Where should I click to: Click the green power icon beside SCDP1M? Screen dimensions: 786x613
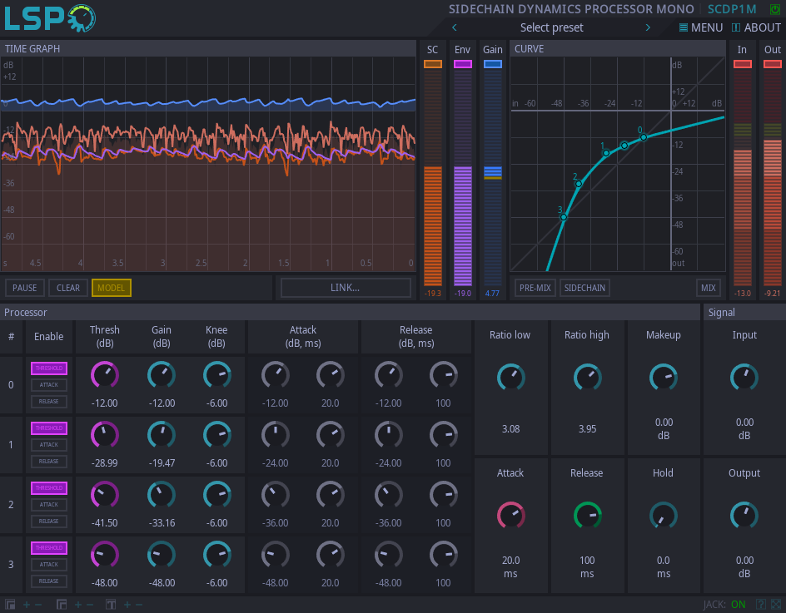[777, 9]
